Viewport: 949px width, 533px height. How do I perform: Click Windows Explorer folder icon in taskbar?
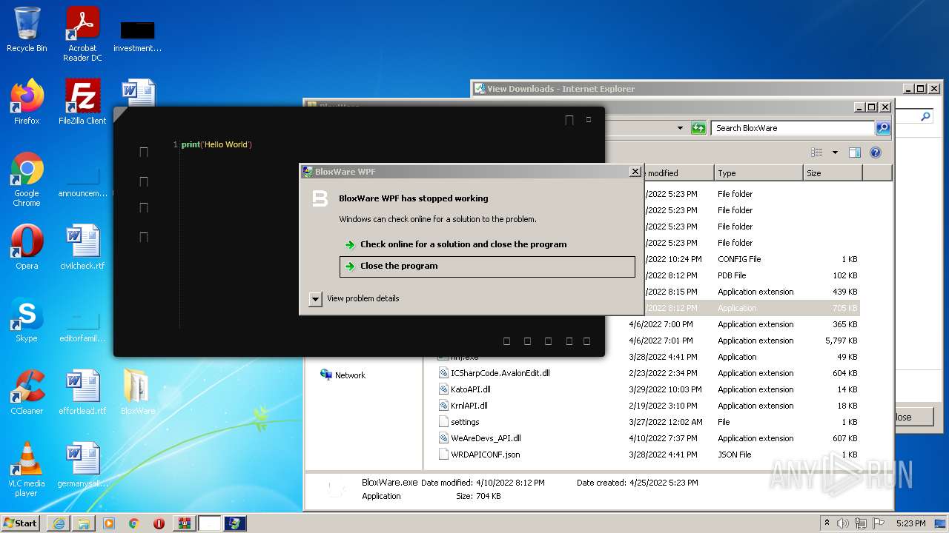tap(84, 523)
